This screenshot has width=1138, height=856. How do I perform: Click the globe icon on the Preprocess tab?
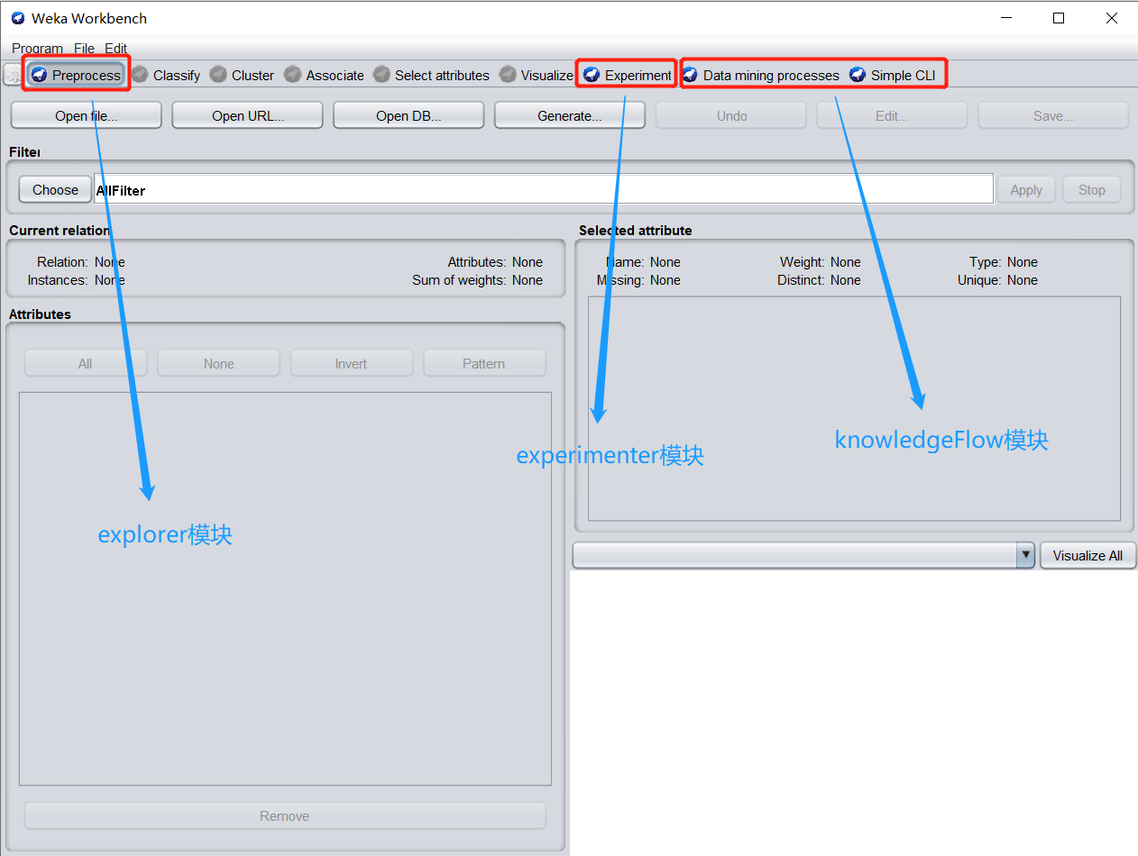[39, 75]
